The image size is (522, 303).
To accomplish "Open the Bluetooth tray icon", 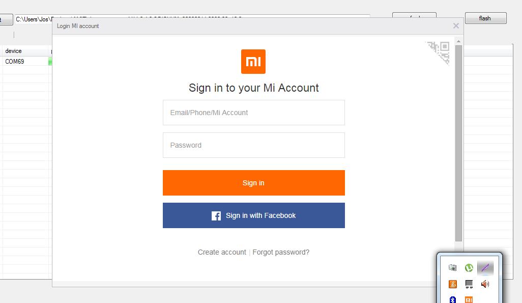I will (x=452, y=299).
